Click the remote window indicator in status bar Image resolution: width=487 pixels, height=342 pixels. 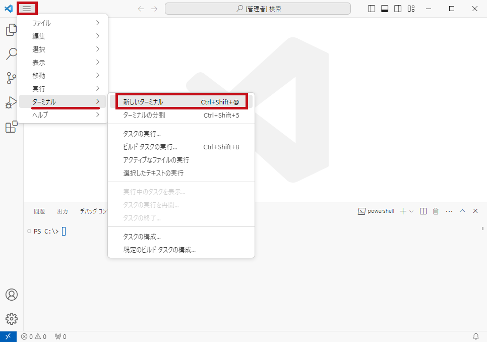click(8, 336)
